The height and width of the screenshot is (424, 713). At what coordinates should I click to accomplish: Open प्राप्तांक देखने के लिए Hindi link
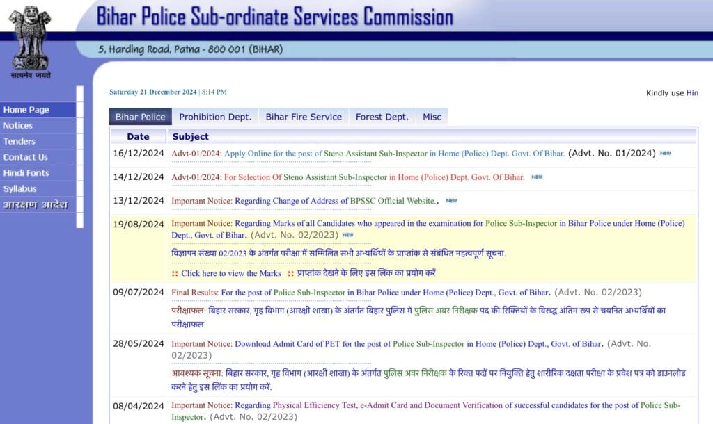click(366, 273)
